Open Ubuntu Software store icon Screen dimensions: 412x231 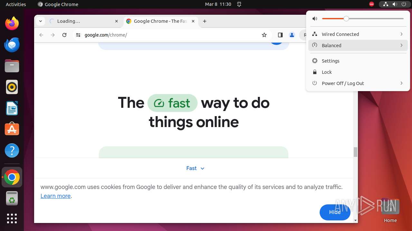[12, 129]
